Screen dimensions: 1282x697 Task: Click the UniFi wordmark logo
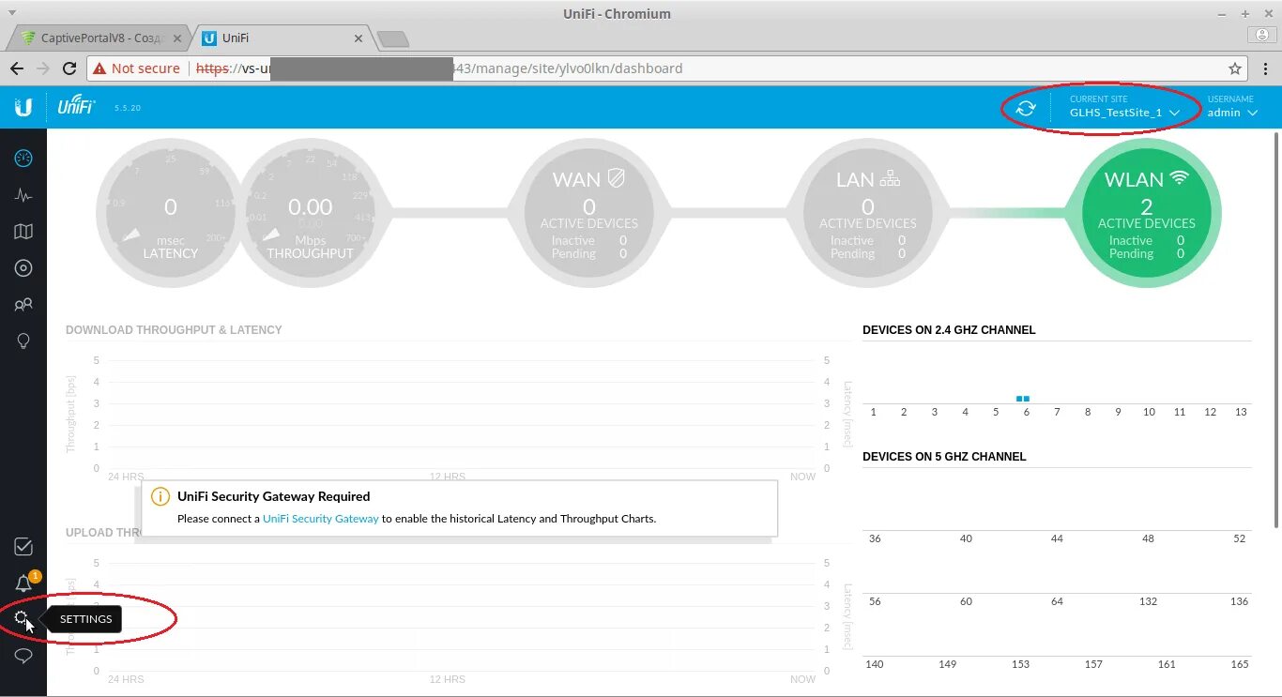pos(76,107)
